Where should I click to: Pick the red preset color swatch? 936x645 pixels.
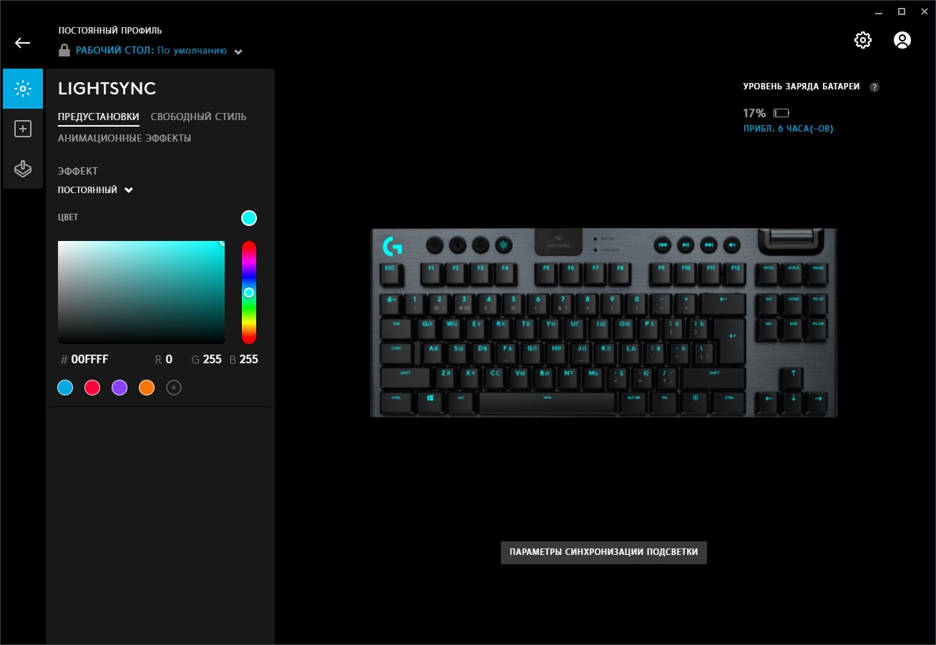(92, 388)
